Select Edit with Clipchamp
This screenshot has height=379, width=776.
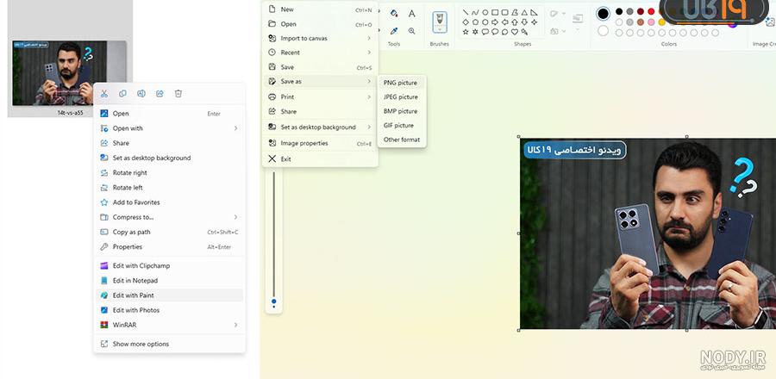click(x=169, y=266)
